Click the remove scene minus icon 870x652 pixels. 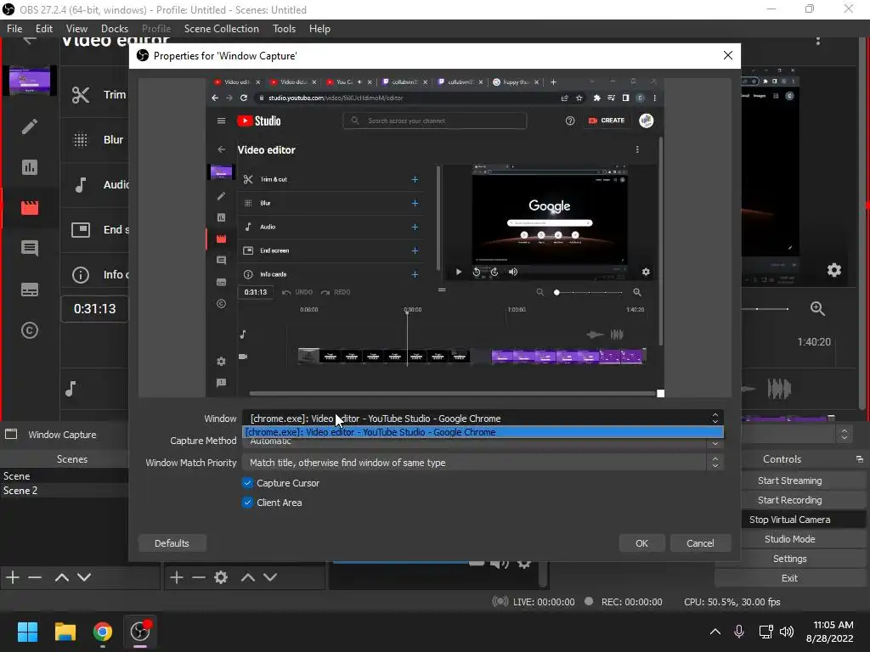tap(34, 577)
